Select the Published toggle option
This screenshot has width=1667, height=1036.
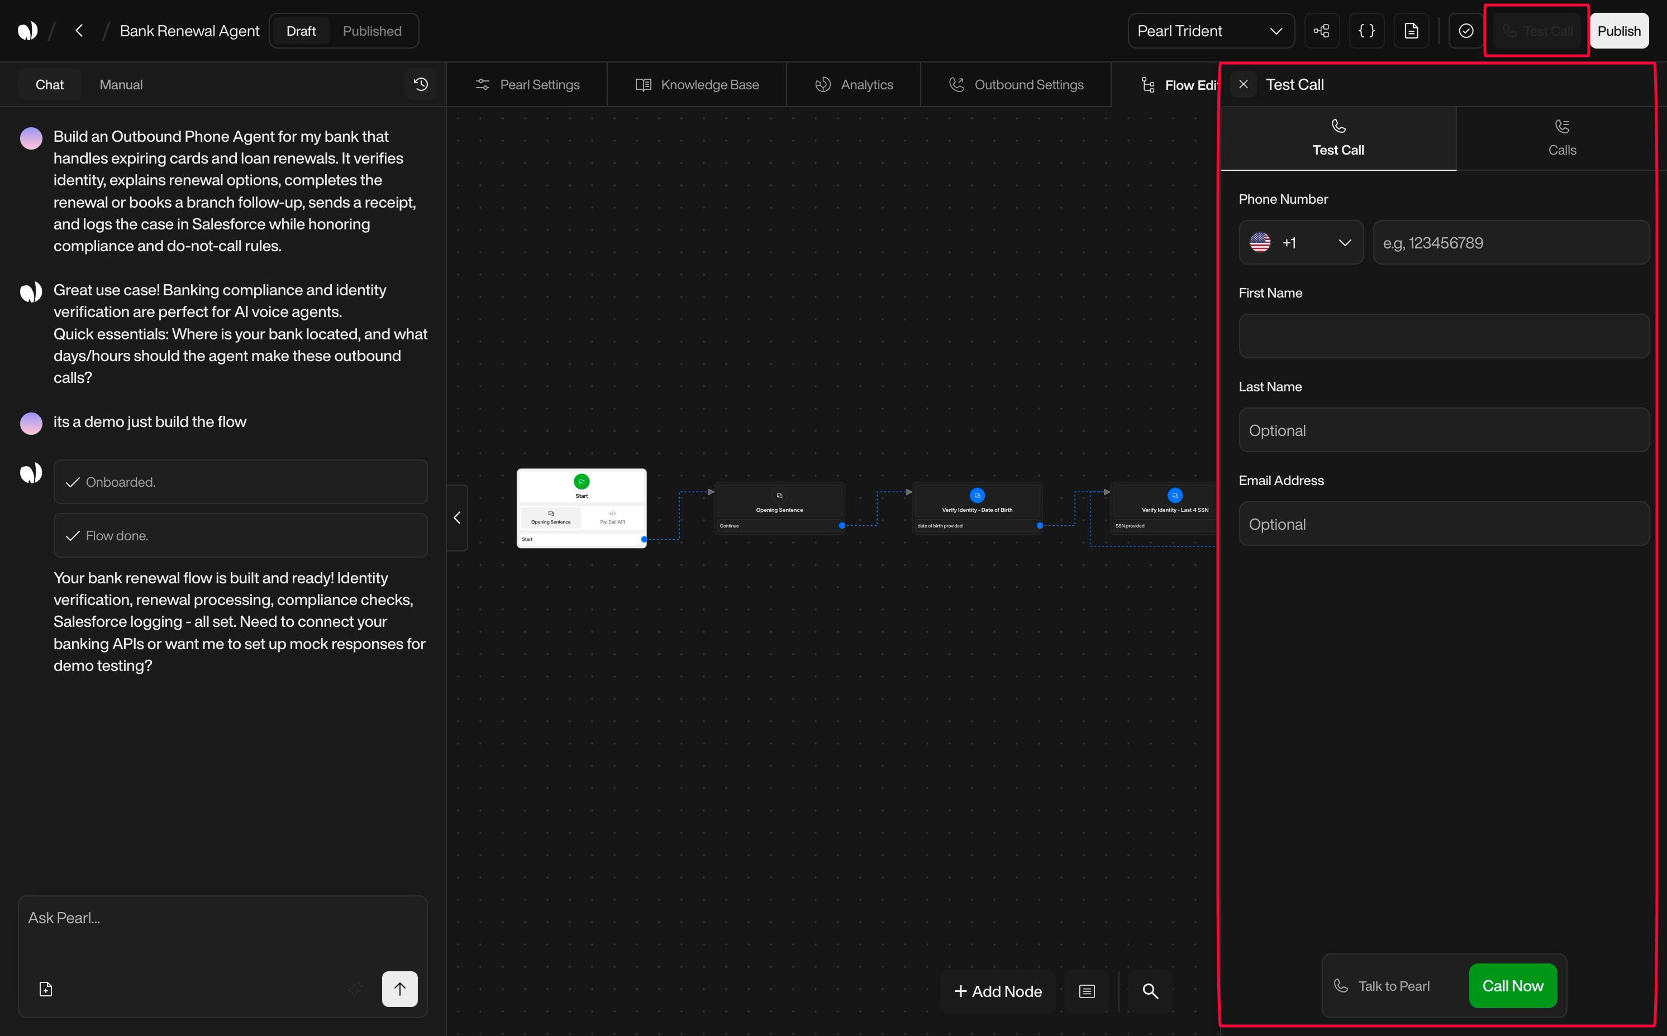point(371,30)
